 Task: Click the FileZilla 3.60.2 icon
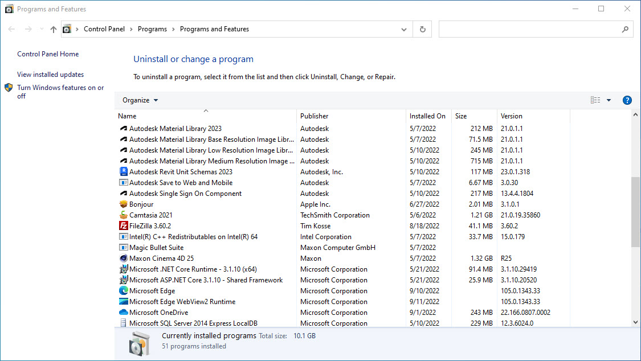pyautogui.click(x=123, y=226)
